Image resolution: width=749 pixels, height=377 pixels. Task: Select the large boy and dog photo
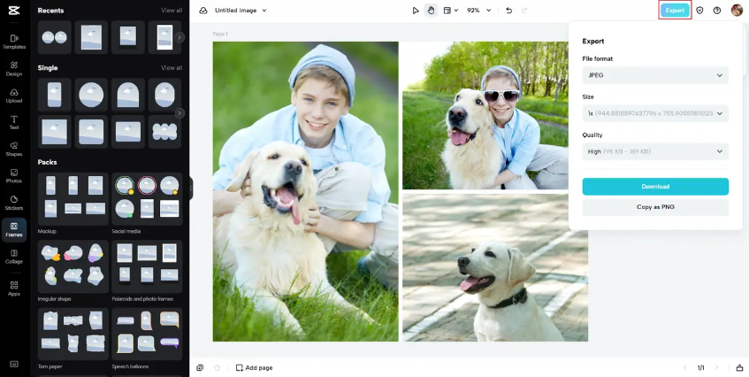point(305,192)
